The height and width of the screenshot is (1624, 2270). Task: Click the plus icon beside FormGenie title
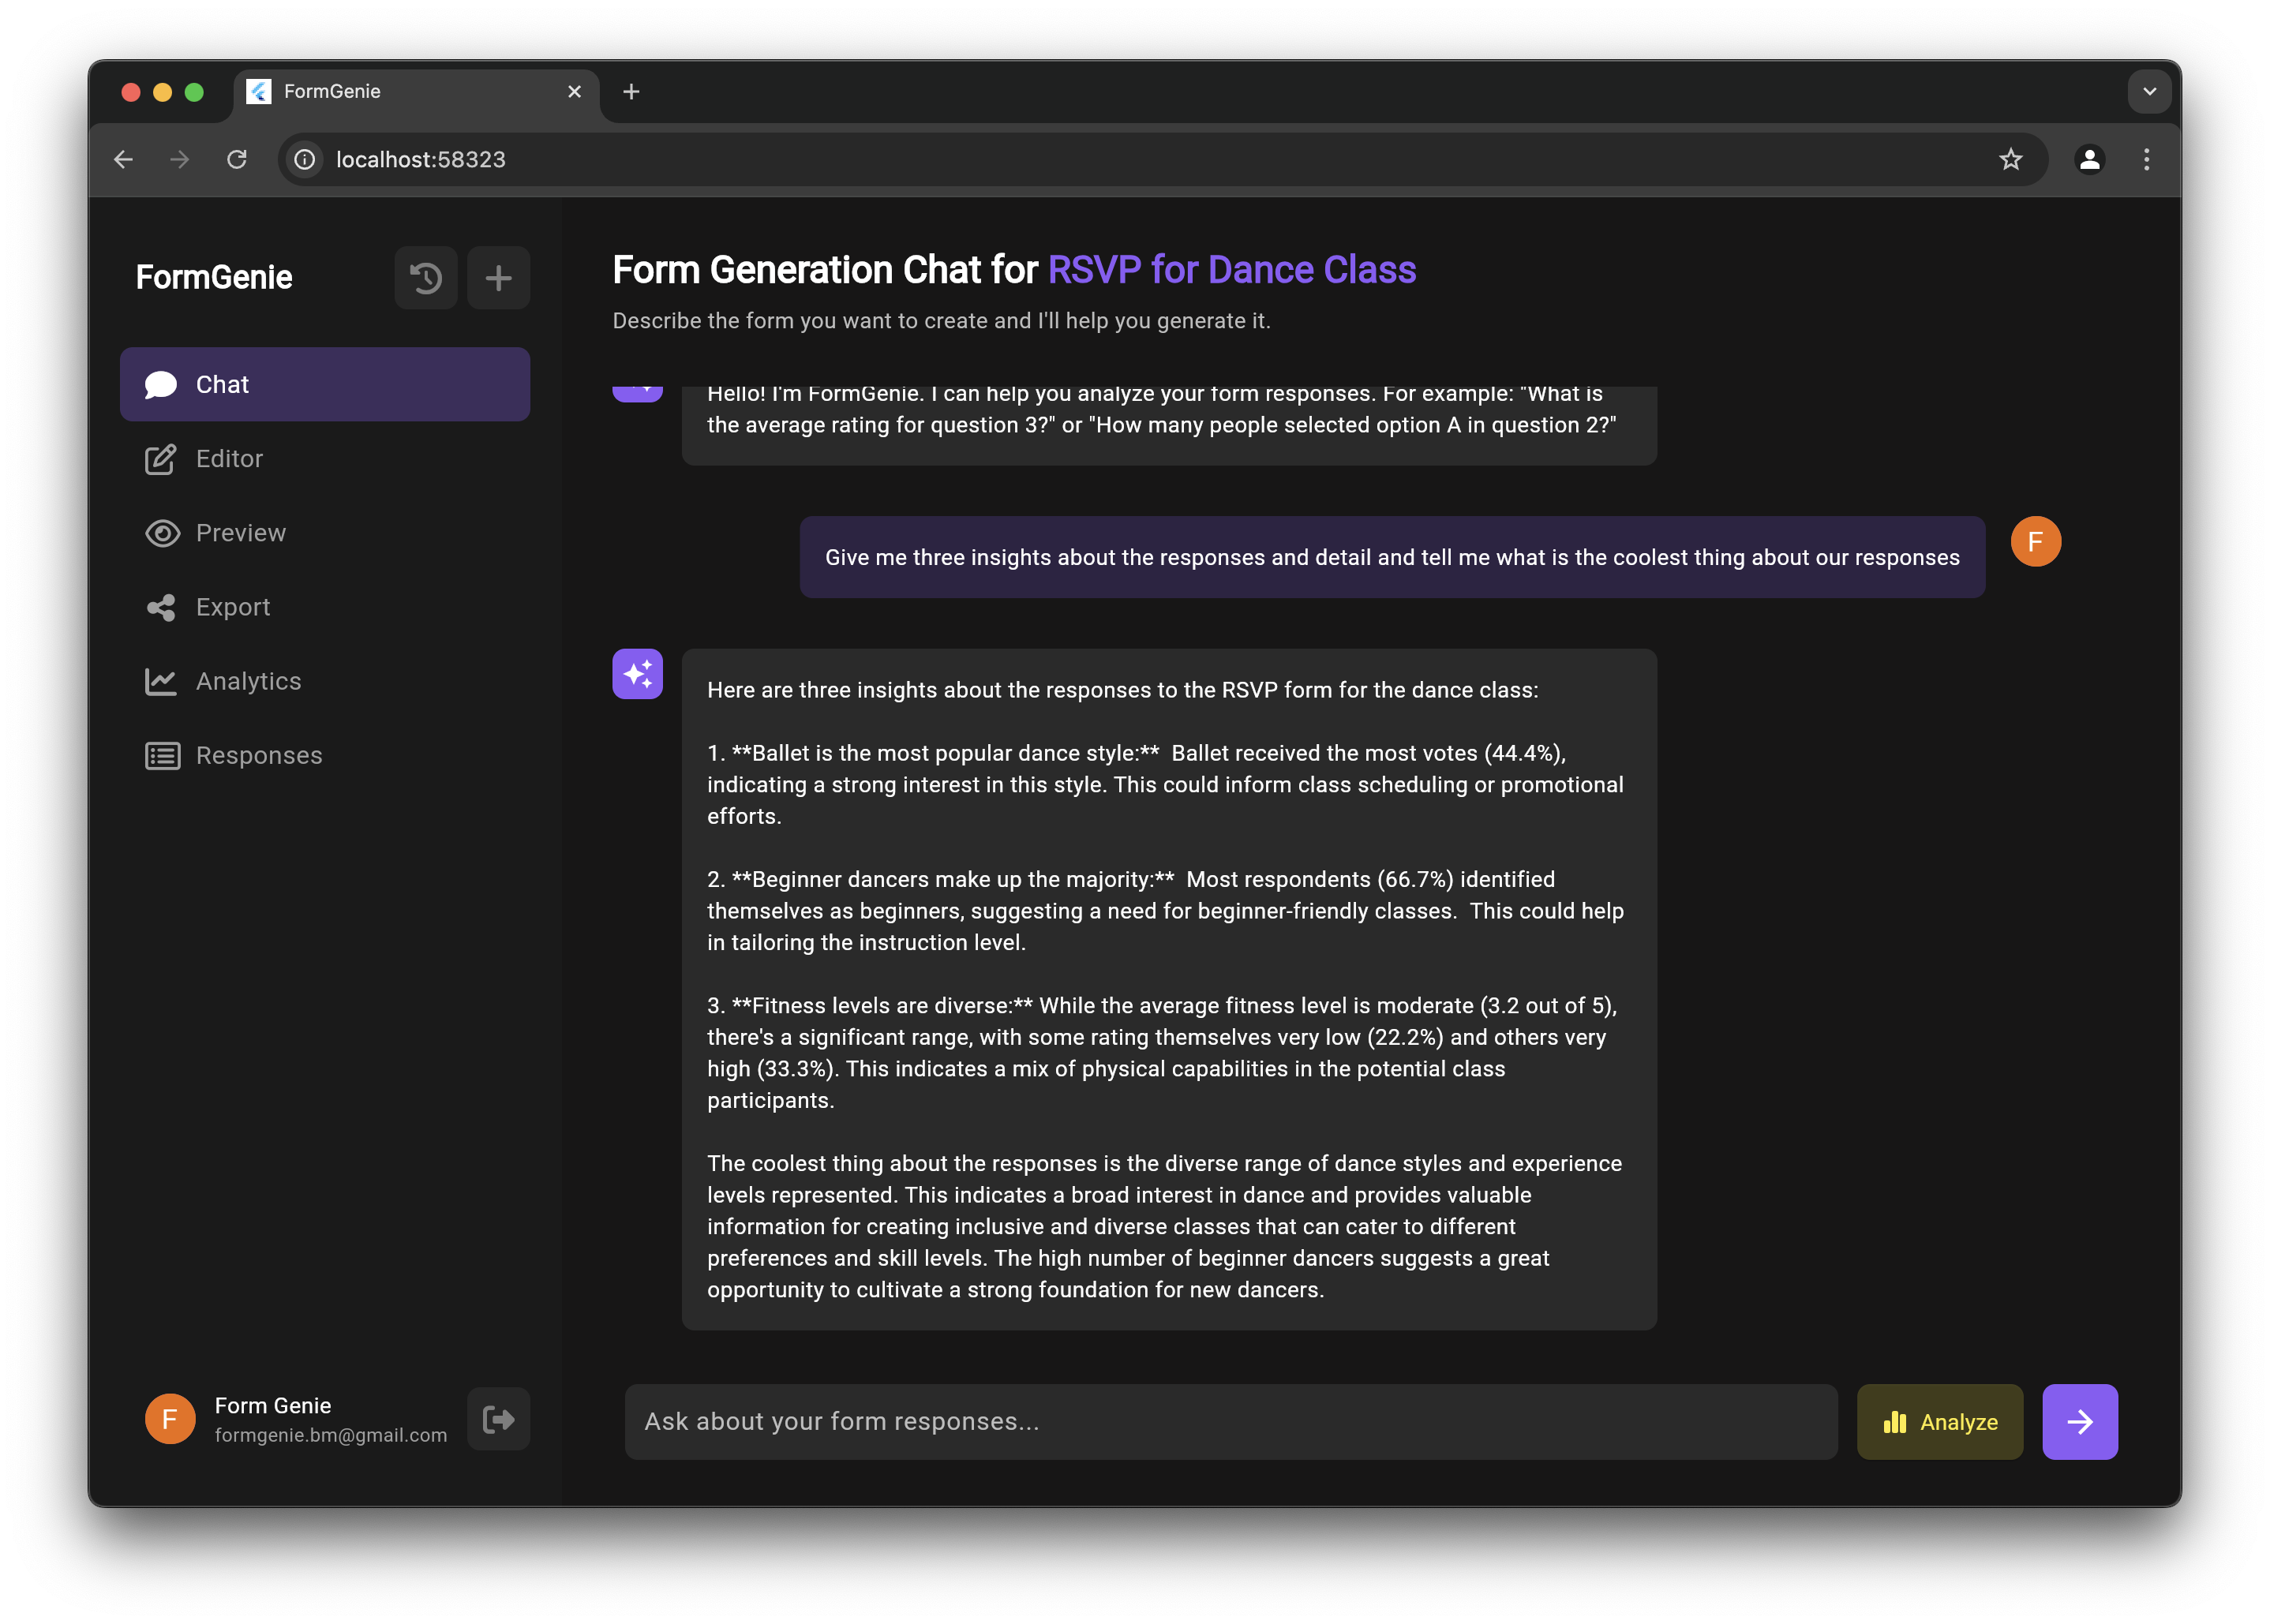point(498,278)
